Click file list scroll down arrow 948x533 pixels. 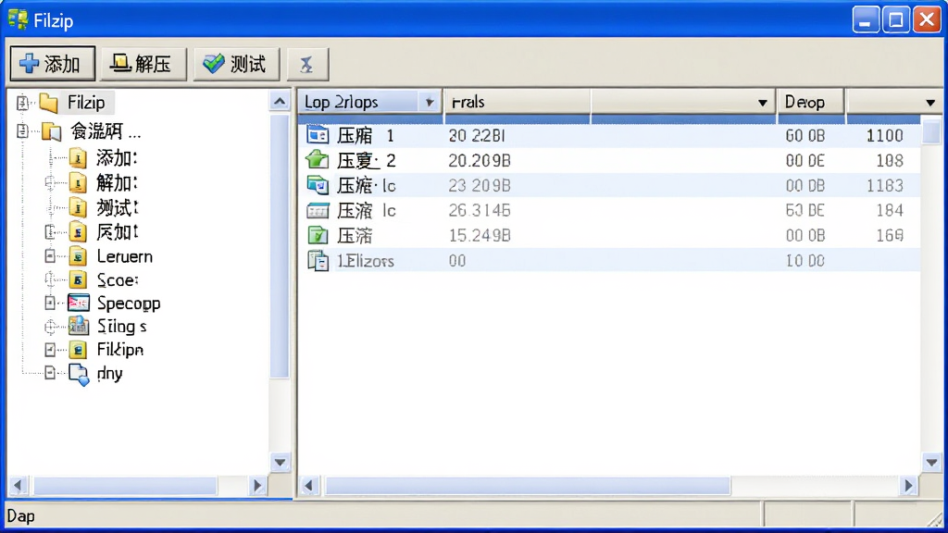(x=931, y=463)
